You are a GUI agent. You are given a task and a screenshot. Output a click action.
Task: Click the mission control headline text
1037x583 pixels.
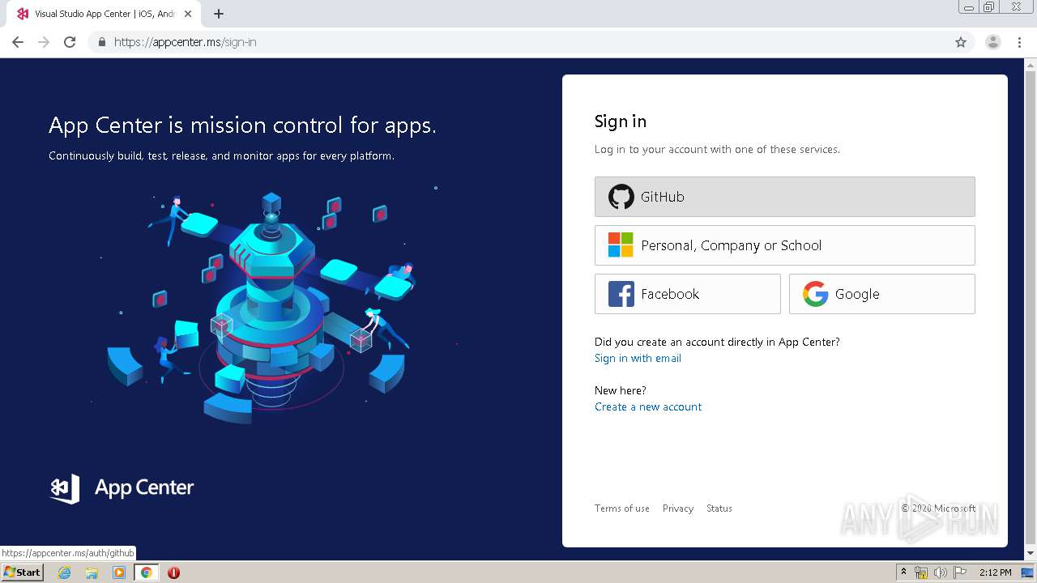(x=242, y=126)
